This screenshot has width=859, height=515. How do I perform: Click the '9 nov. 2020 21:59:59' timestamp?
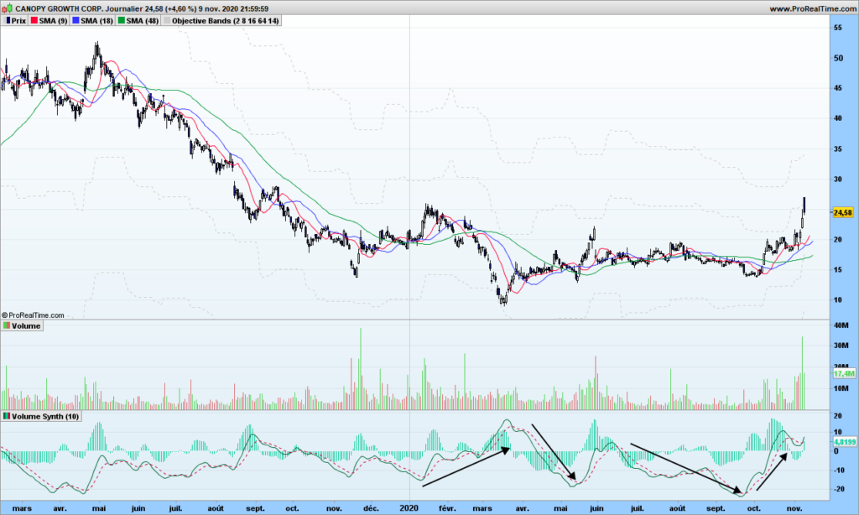click(x=233, y=8)
